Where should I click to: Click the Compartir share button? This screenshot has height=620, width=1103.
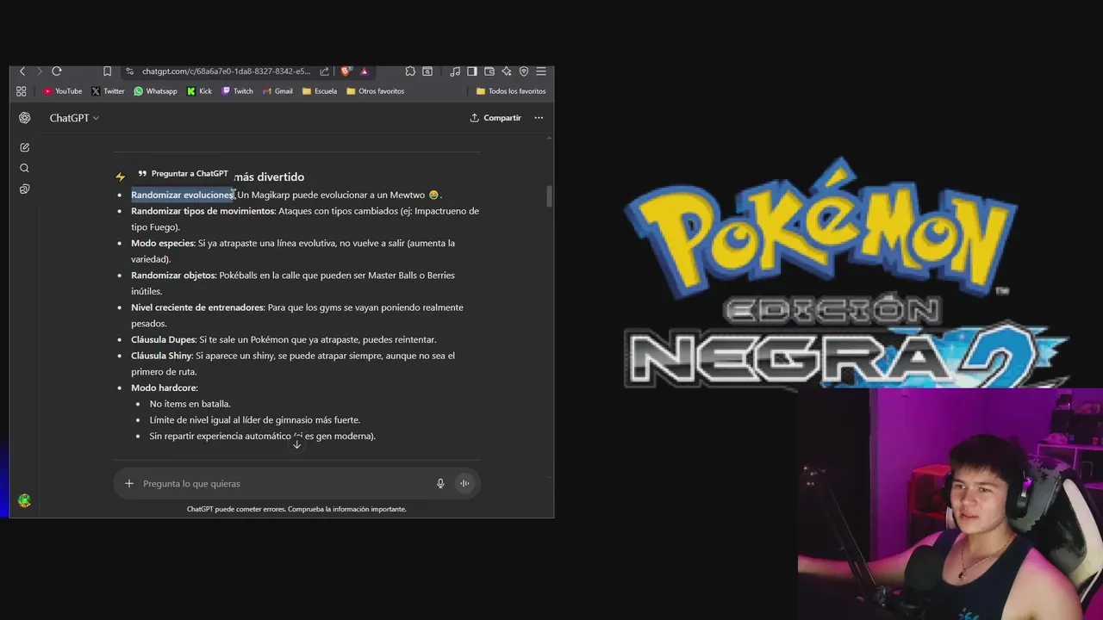495,118
